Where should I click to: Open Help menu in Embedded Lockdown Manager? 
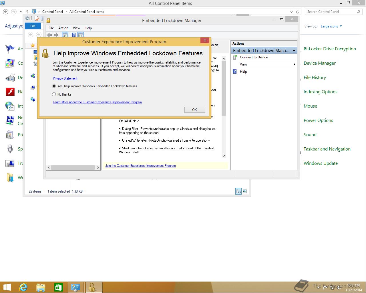coord(88,28)
